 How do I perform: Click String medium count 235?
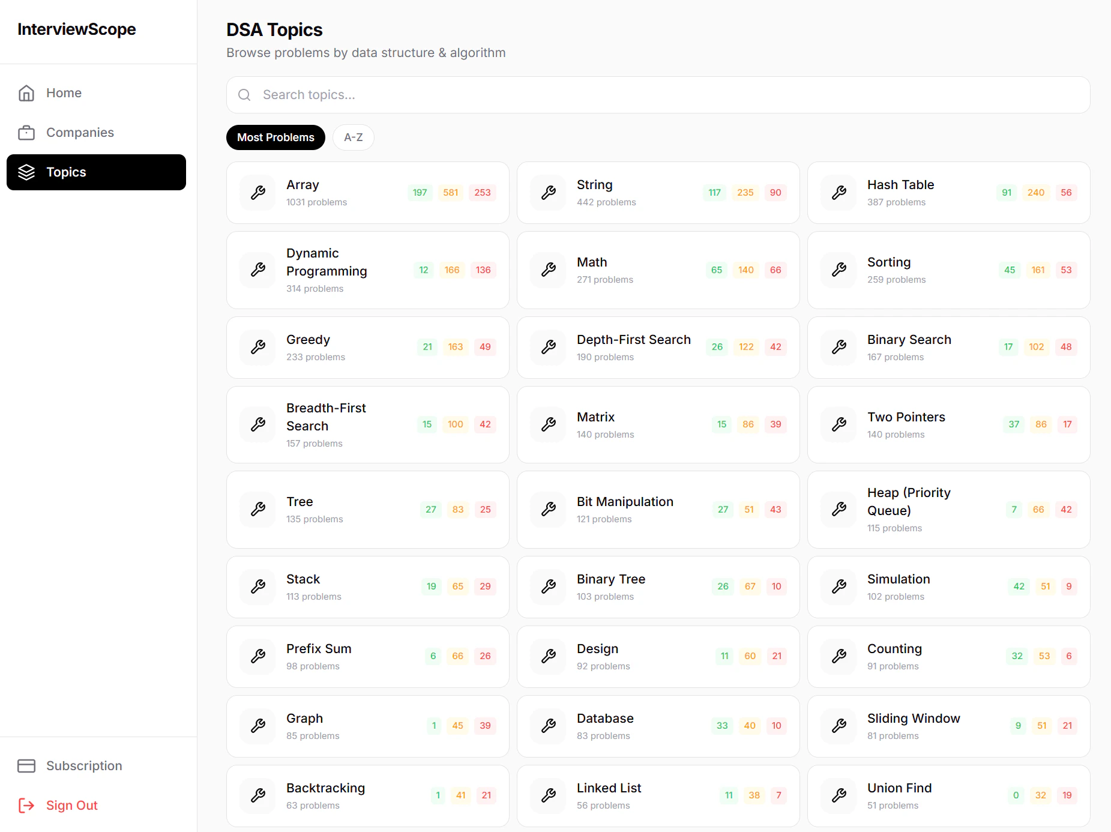pyautogui.click(x=745, y=193)
